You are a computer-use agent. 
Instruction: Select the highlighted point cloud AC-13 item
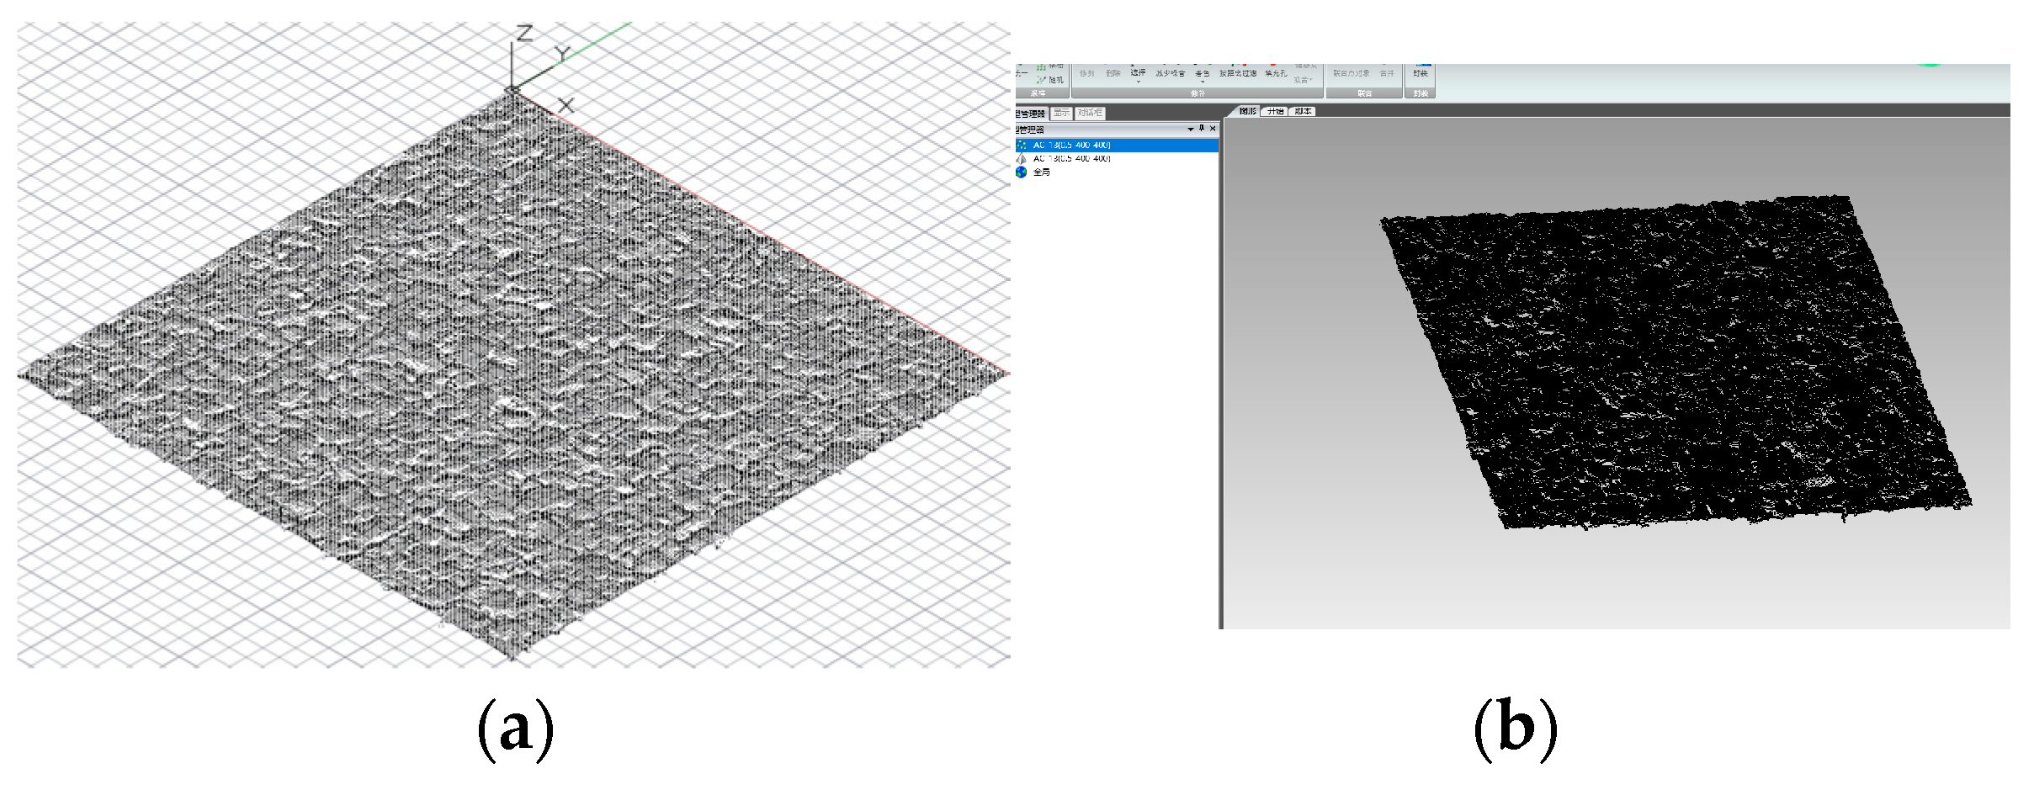pyautogui.click(x=1071, y=145)
